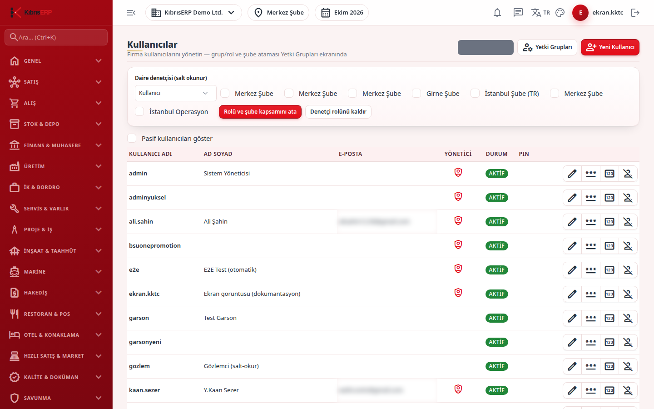Set PIN for e2e user via 123 icon
Image resolution: width=654 pixels, height=409 pixels.
click(609, 270)
